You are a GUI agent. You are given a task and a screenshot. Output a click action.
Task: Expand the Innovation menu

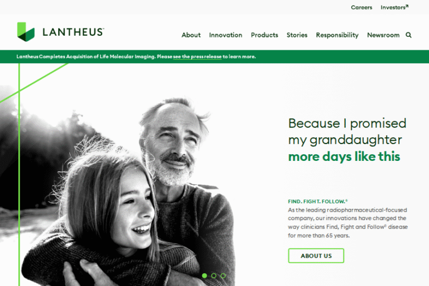click(x=226, y=35)
